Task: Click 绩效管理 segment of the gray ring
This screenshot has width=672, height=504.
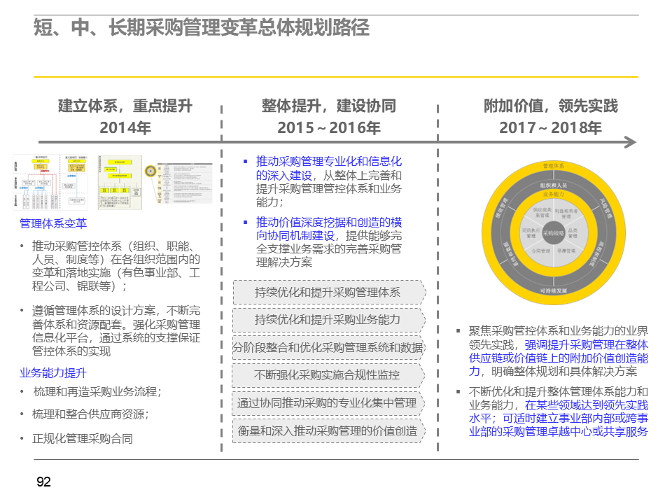Action: click(501, 209)
